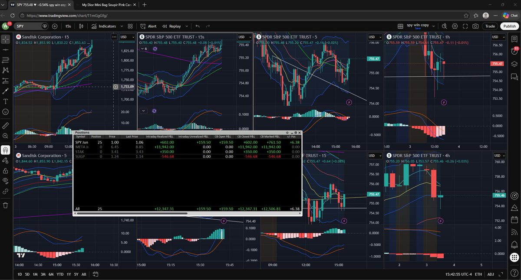The image size is (521, 280).
Task: Select the brush drawing tool
Action: pyautogui.click(x=6, y=91)
